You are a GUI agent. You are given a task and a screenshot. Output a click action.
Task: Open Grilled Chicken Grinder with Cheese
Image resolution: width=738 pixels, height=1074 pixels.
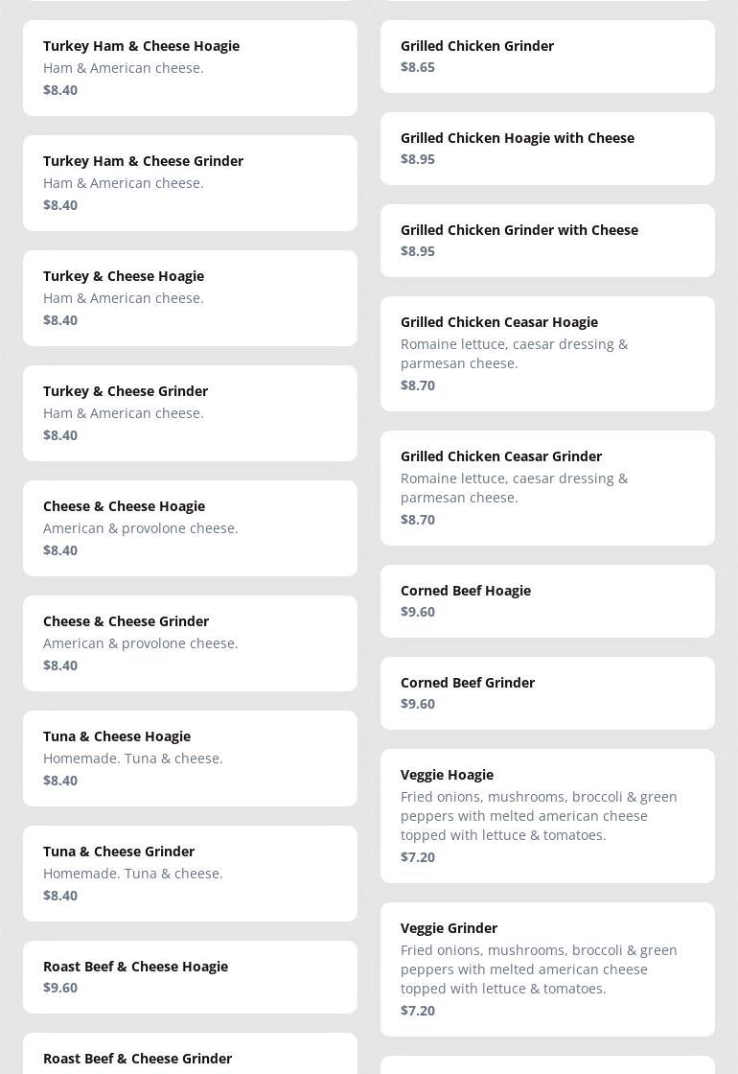tap(547, 241)
